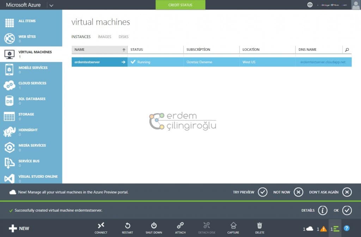Image resolution: width=361 pixels, height=237 pixels.
Task: Click the Status column header
Action: 155,49
